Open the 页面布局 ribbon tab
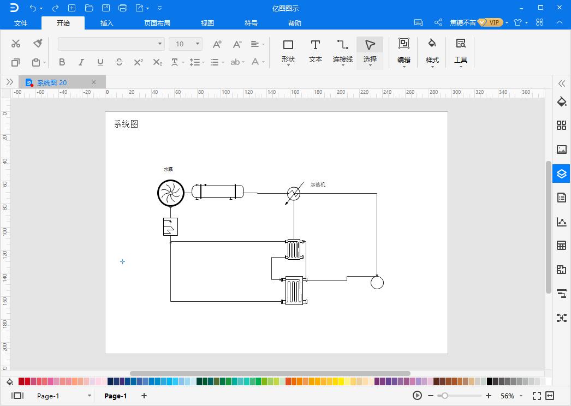Viewport: 571px width, 406px height. (157, 23)
